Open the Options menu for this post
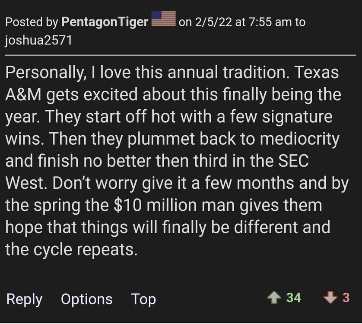 pyautogui.click(x=86, y=299)
